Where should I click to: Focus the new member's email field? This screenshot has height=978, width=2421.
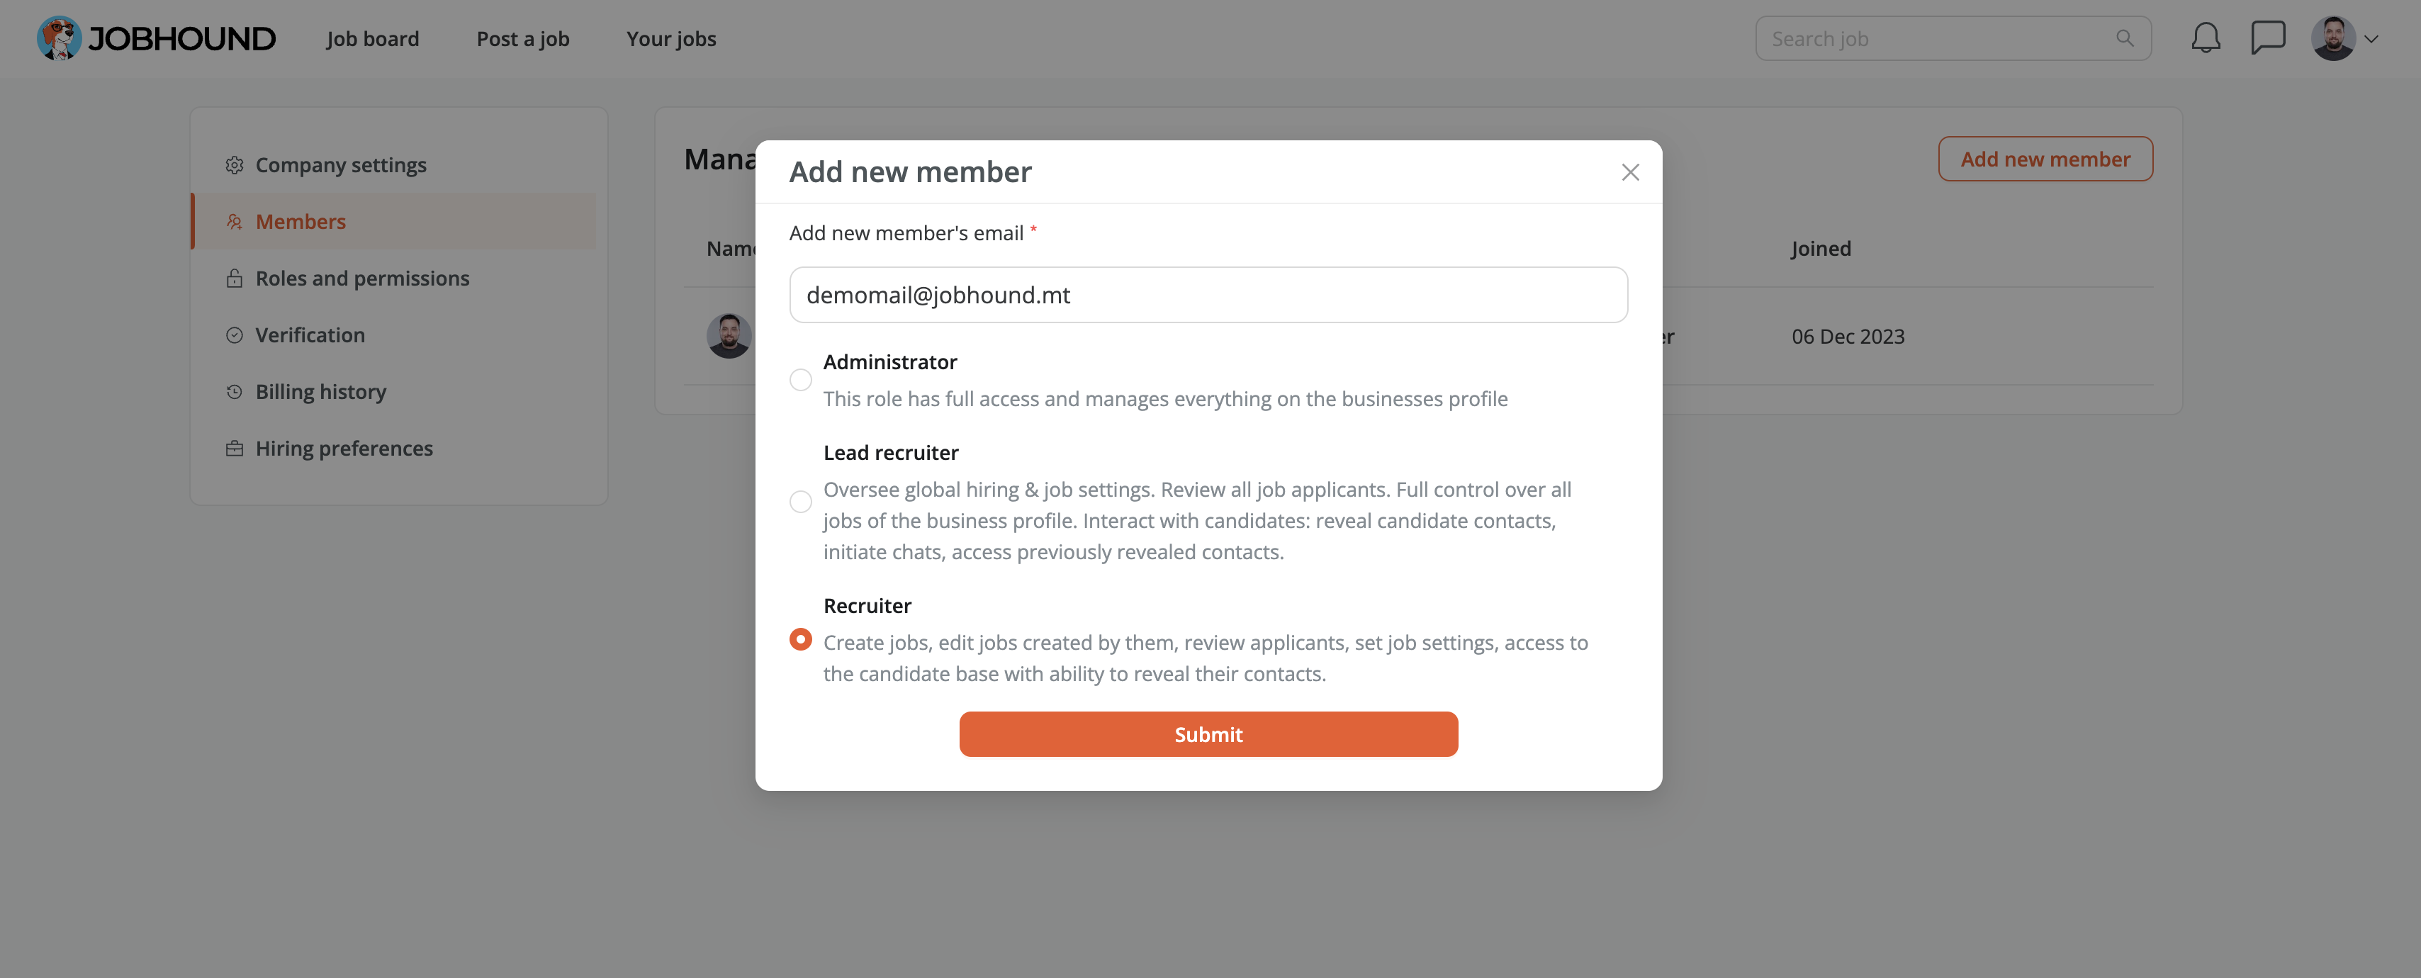pyautogui.click(x=1208, y=295)
